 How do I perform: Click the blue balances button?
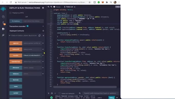[x=16, y=74]
